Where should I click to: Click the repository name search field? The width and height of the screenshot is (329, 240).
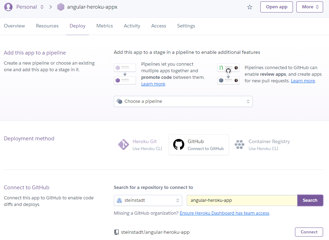pos(242,200)
